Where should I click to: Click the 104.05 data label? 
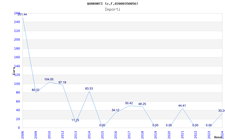click(49, 80)
